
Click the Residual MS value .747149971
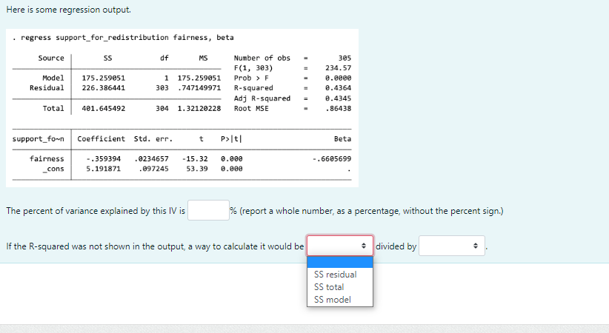pos(199,88)
